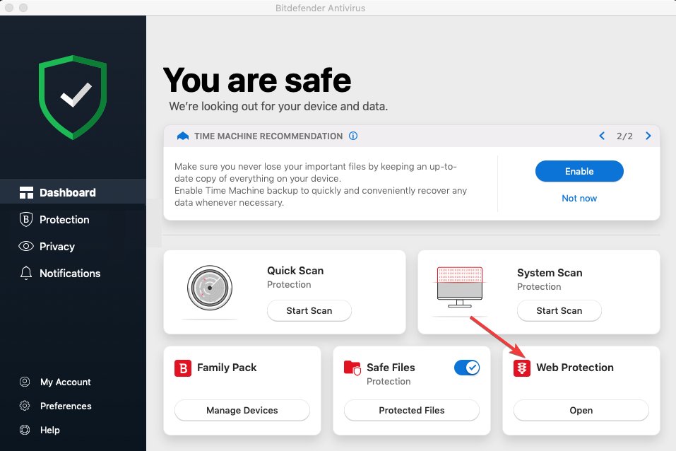Click the 2/2 recommendation counter
Screen dimensions: 676x451
pos(624,136)
